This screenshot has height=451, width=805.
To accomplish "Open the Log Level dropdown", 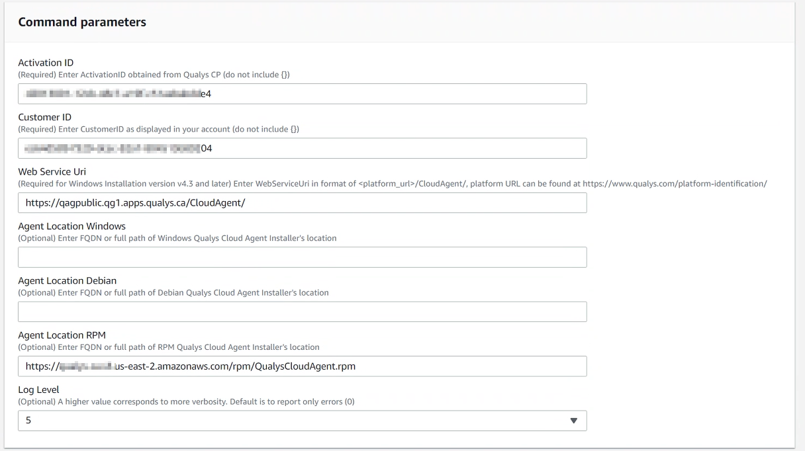I will (x=302, y=421).
